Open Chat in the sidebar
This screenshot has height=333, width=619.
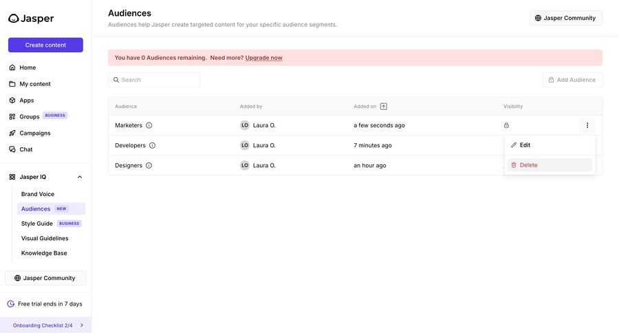pyautogui.click(x=26, y=149)
